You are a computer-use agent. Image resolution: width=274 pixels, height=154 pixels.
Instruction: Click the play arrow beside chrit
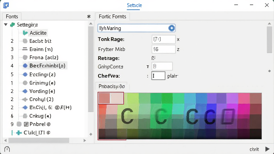coord(267,149)
